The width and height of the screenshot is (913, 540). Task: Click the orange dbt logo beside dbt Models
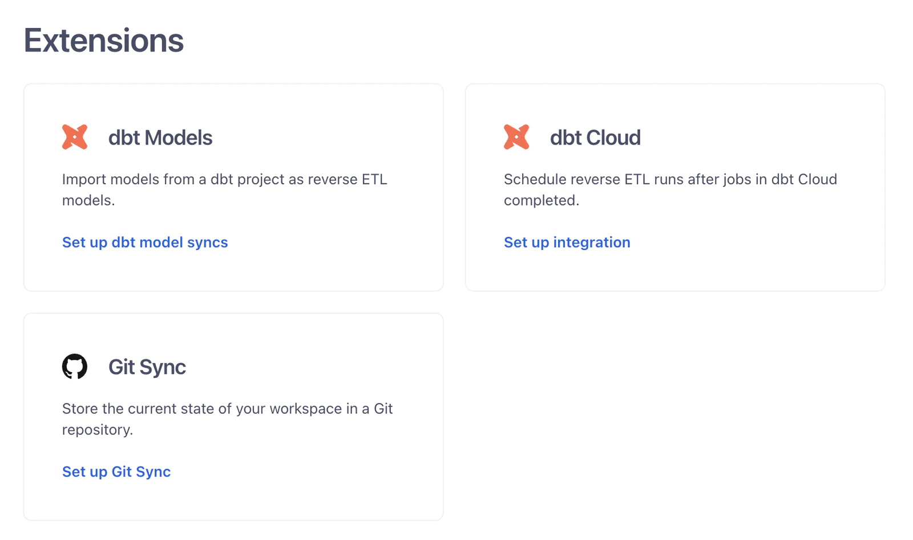click(75, 137)
